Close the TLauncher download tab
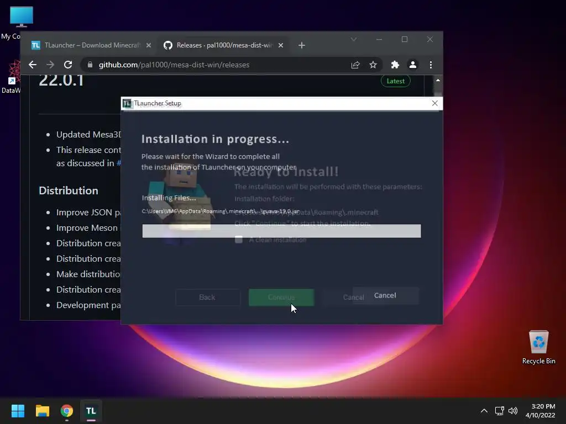 (x=148, y=45)
